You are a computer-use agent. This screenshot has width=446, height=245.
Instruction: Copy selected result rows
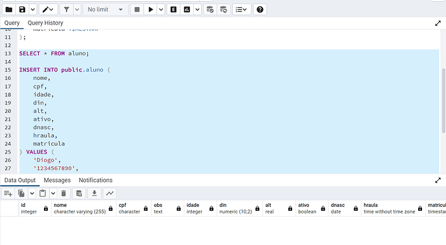coord(21,193)
